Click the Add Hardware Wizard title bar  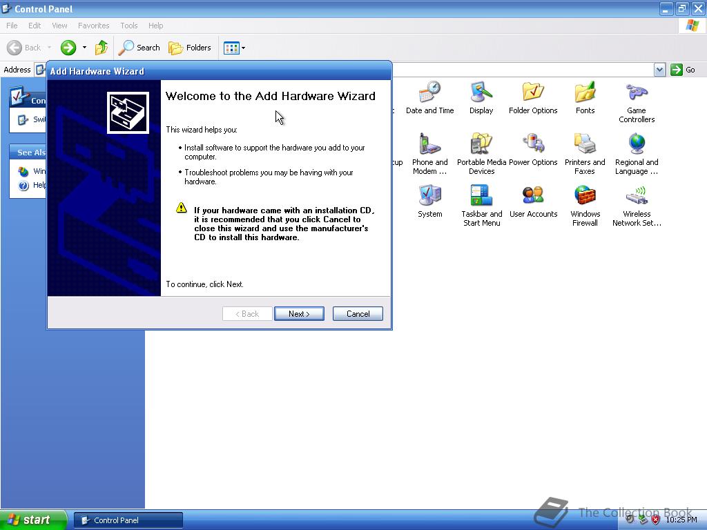pyautogui.click(x=220, y=71)
